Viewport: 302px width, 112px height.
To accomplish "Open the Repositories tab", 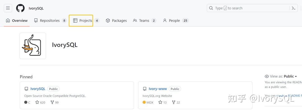I will coord(50,21).
